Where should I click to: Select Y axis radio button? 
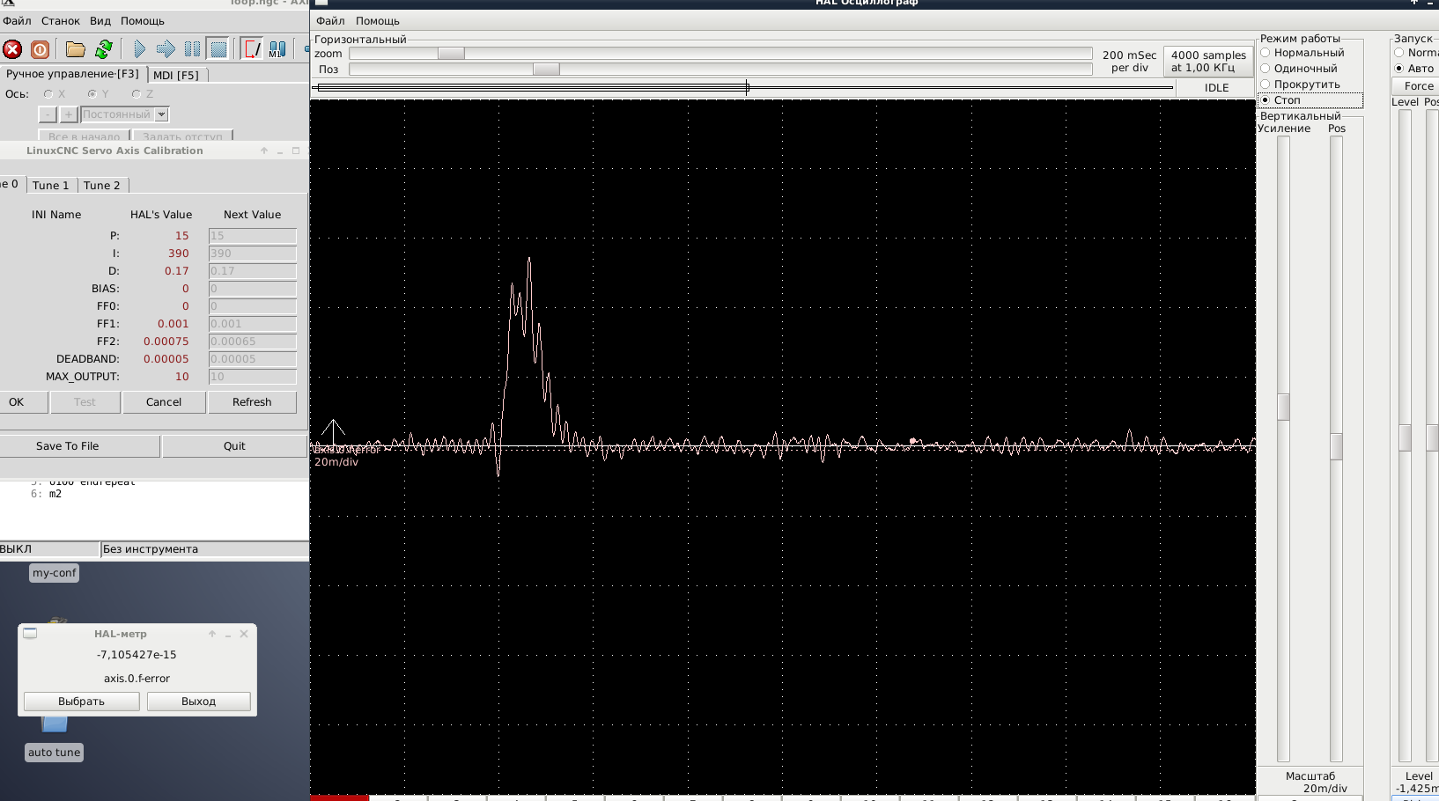pyautogui.click(x=92, y=94)
